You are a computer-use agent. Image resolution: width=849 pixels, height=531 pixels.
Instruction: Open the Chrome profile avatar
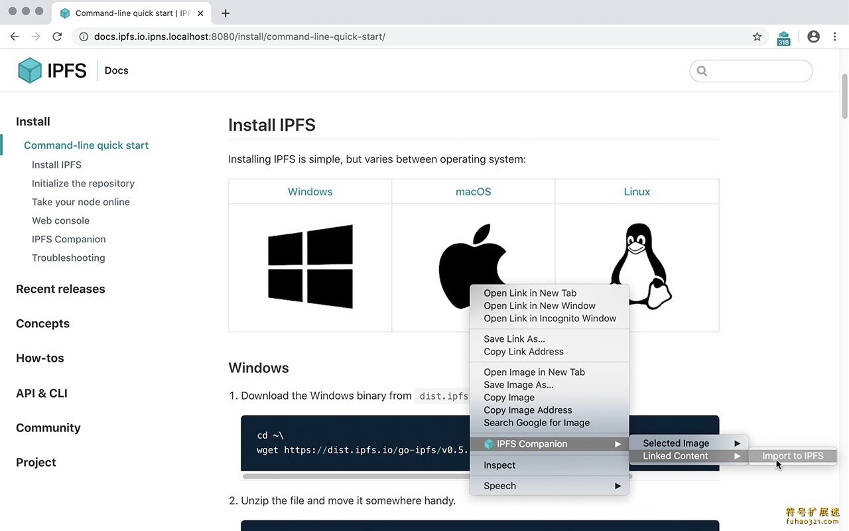click(x=814, y=37)
